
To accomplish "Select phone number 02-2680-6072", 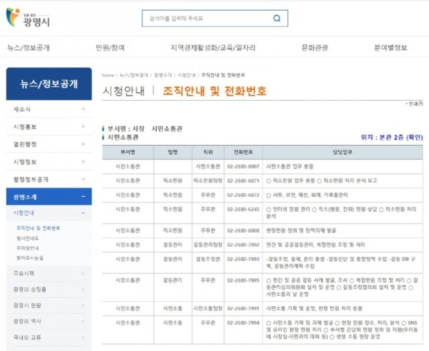I will (243, 195).
